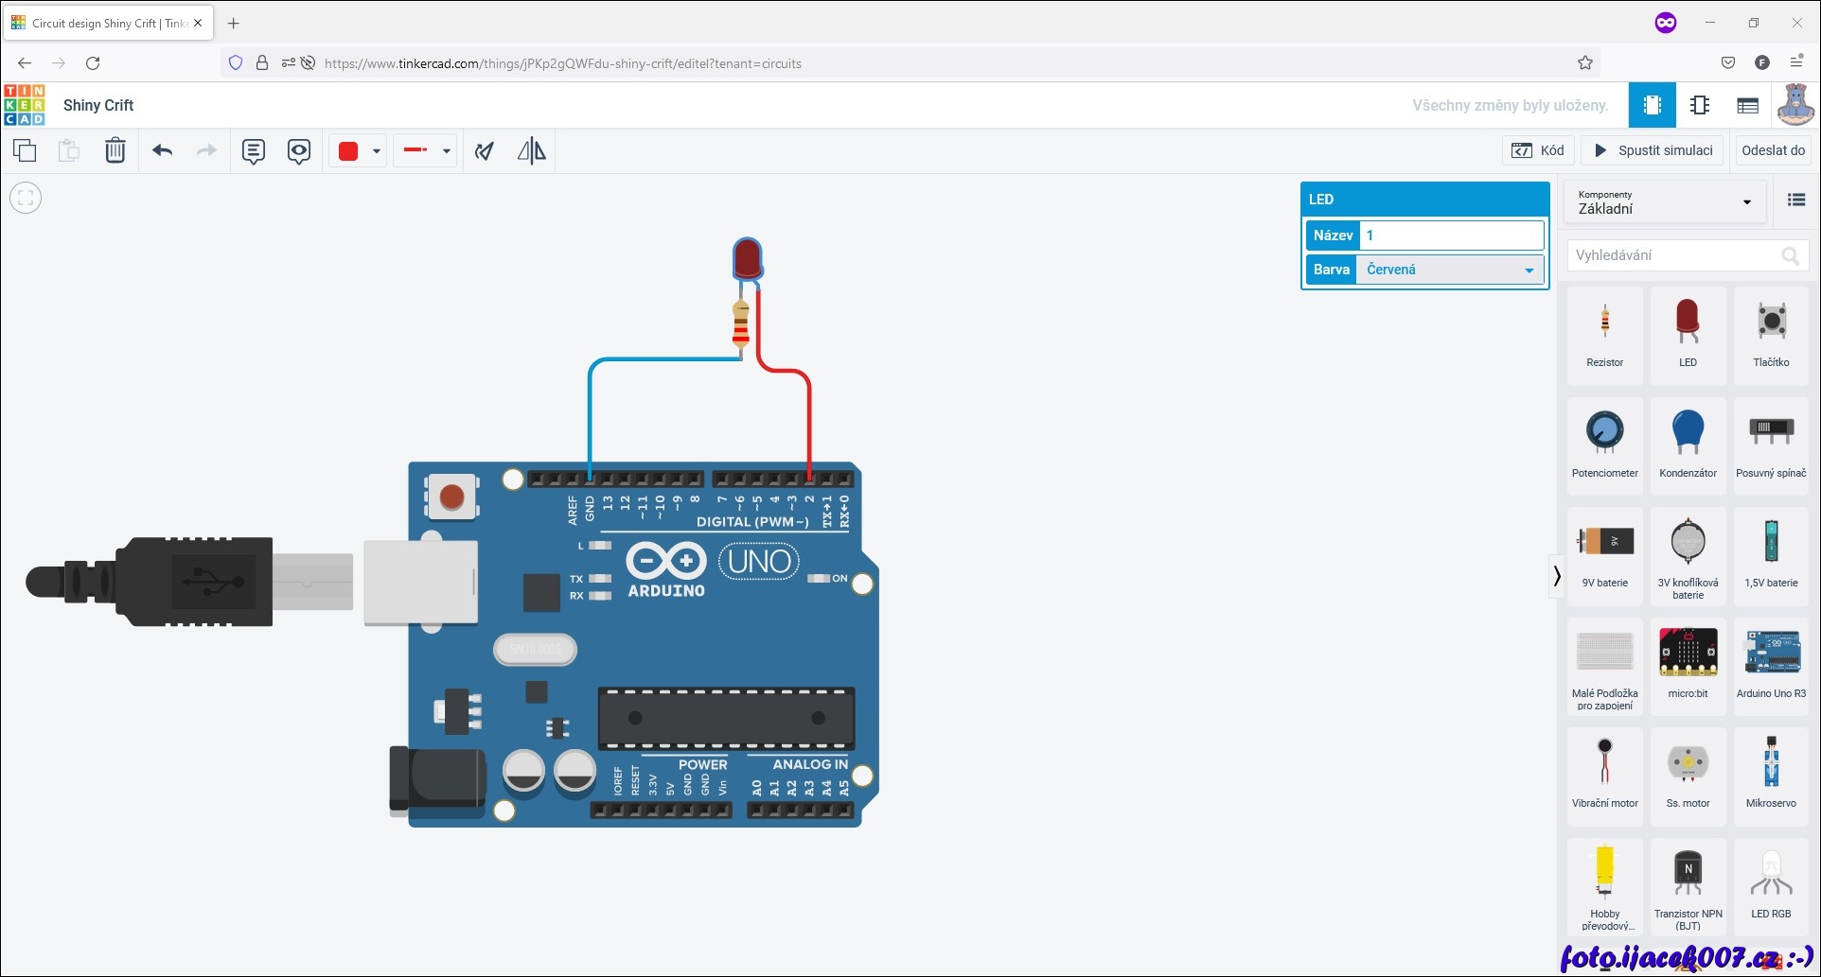Viewport: 1821px width, 977px height.
Task: Expand the wire color dropdown
Action: (x=377, y=150)
